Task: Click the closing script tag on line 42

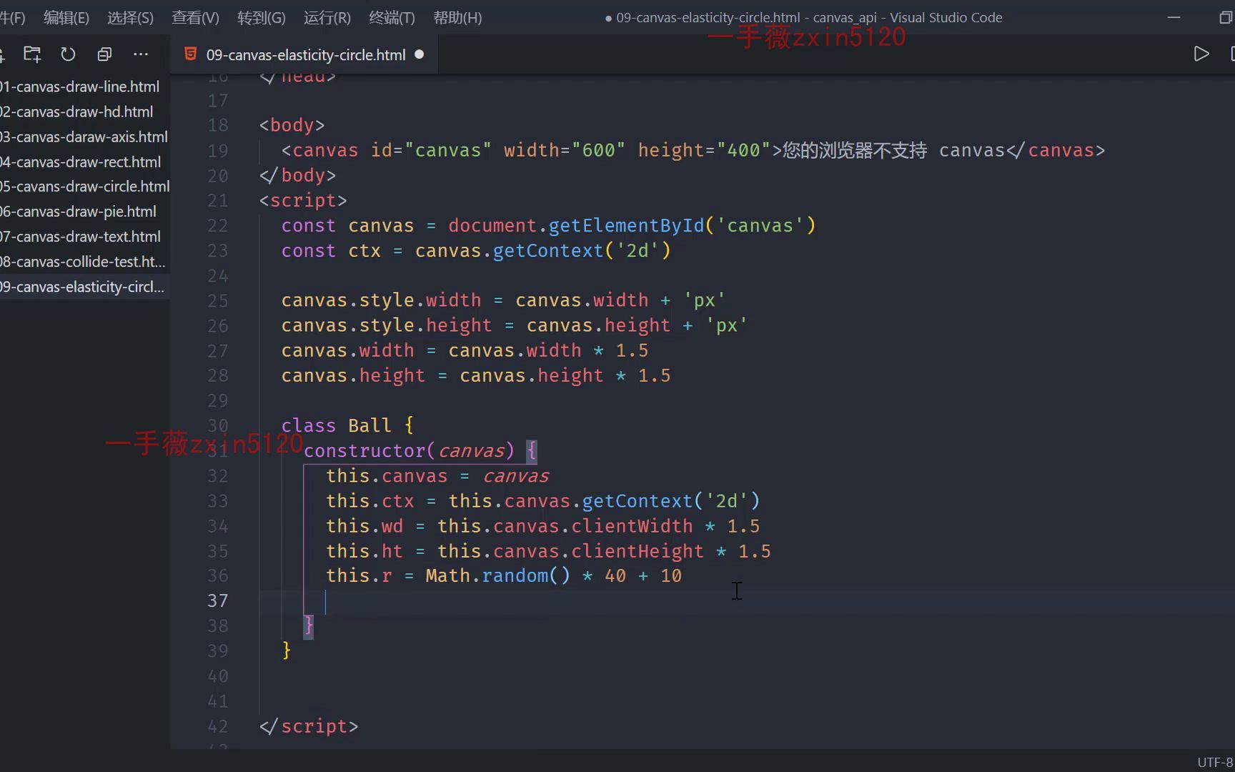Action: click(x=309, y=726)
